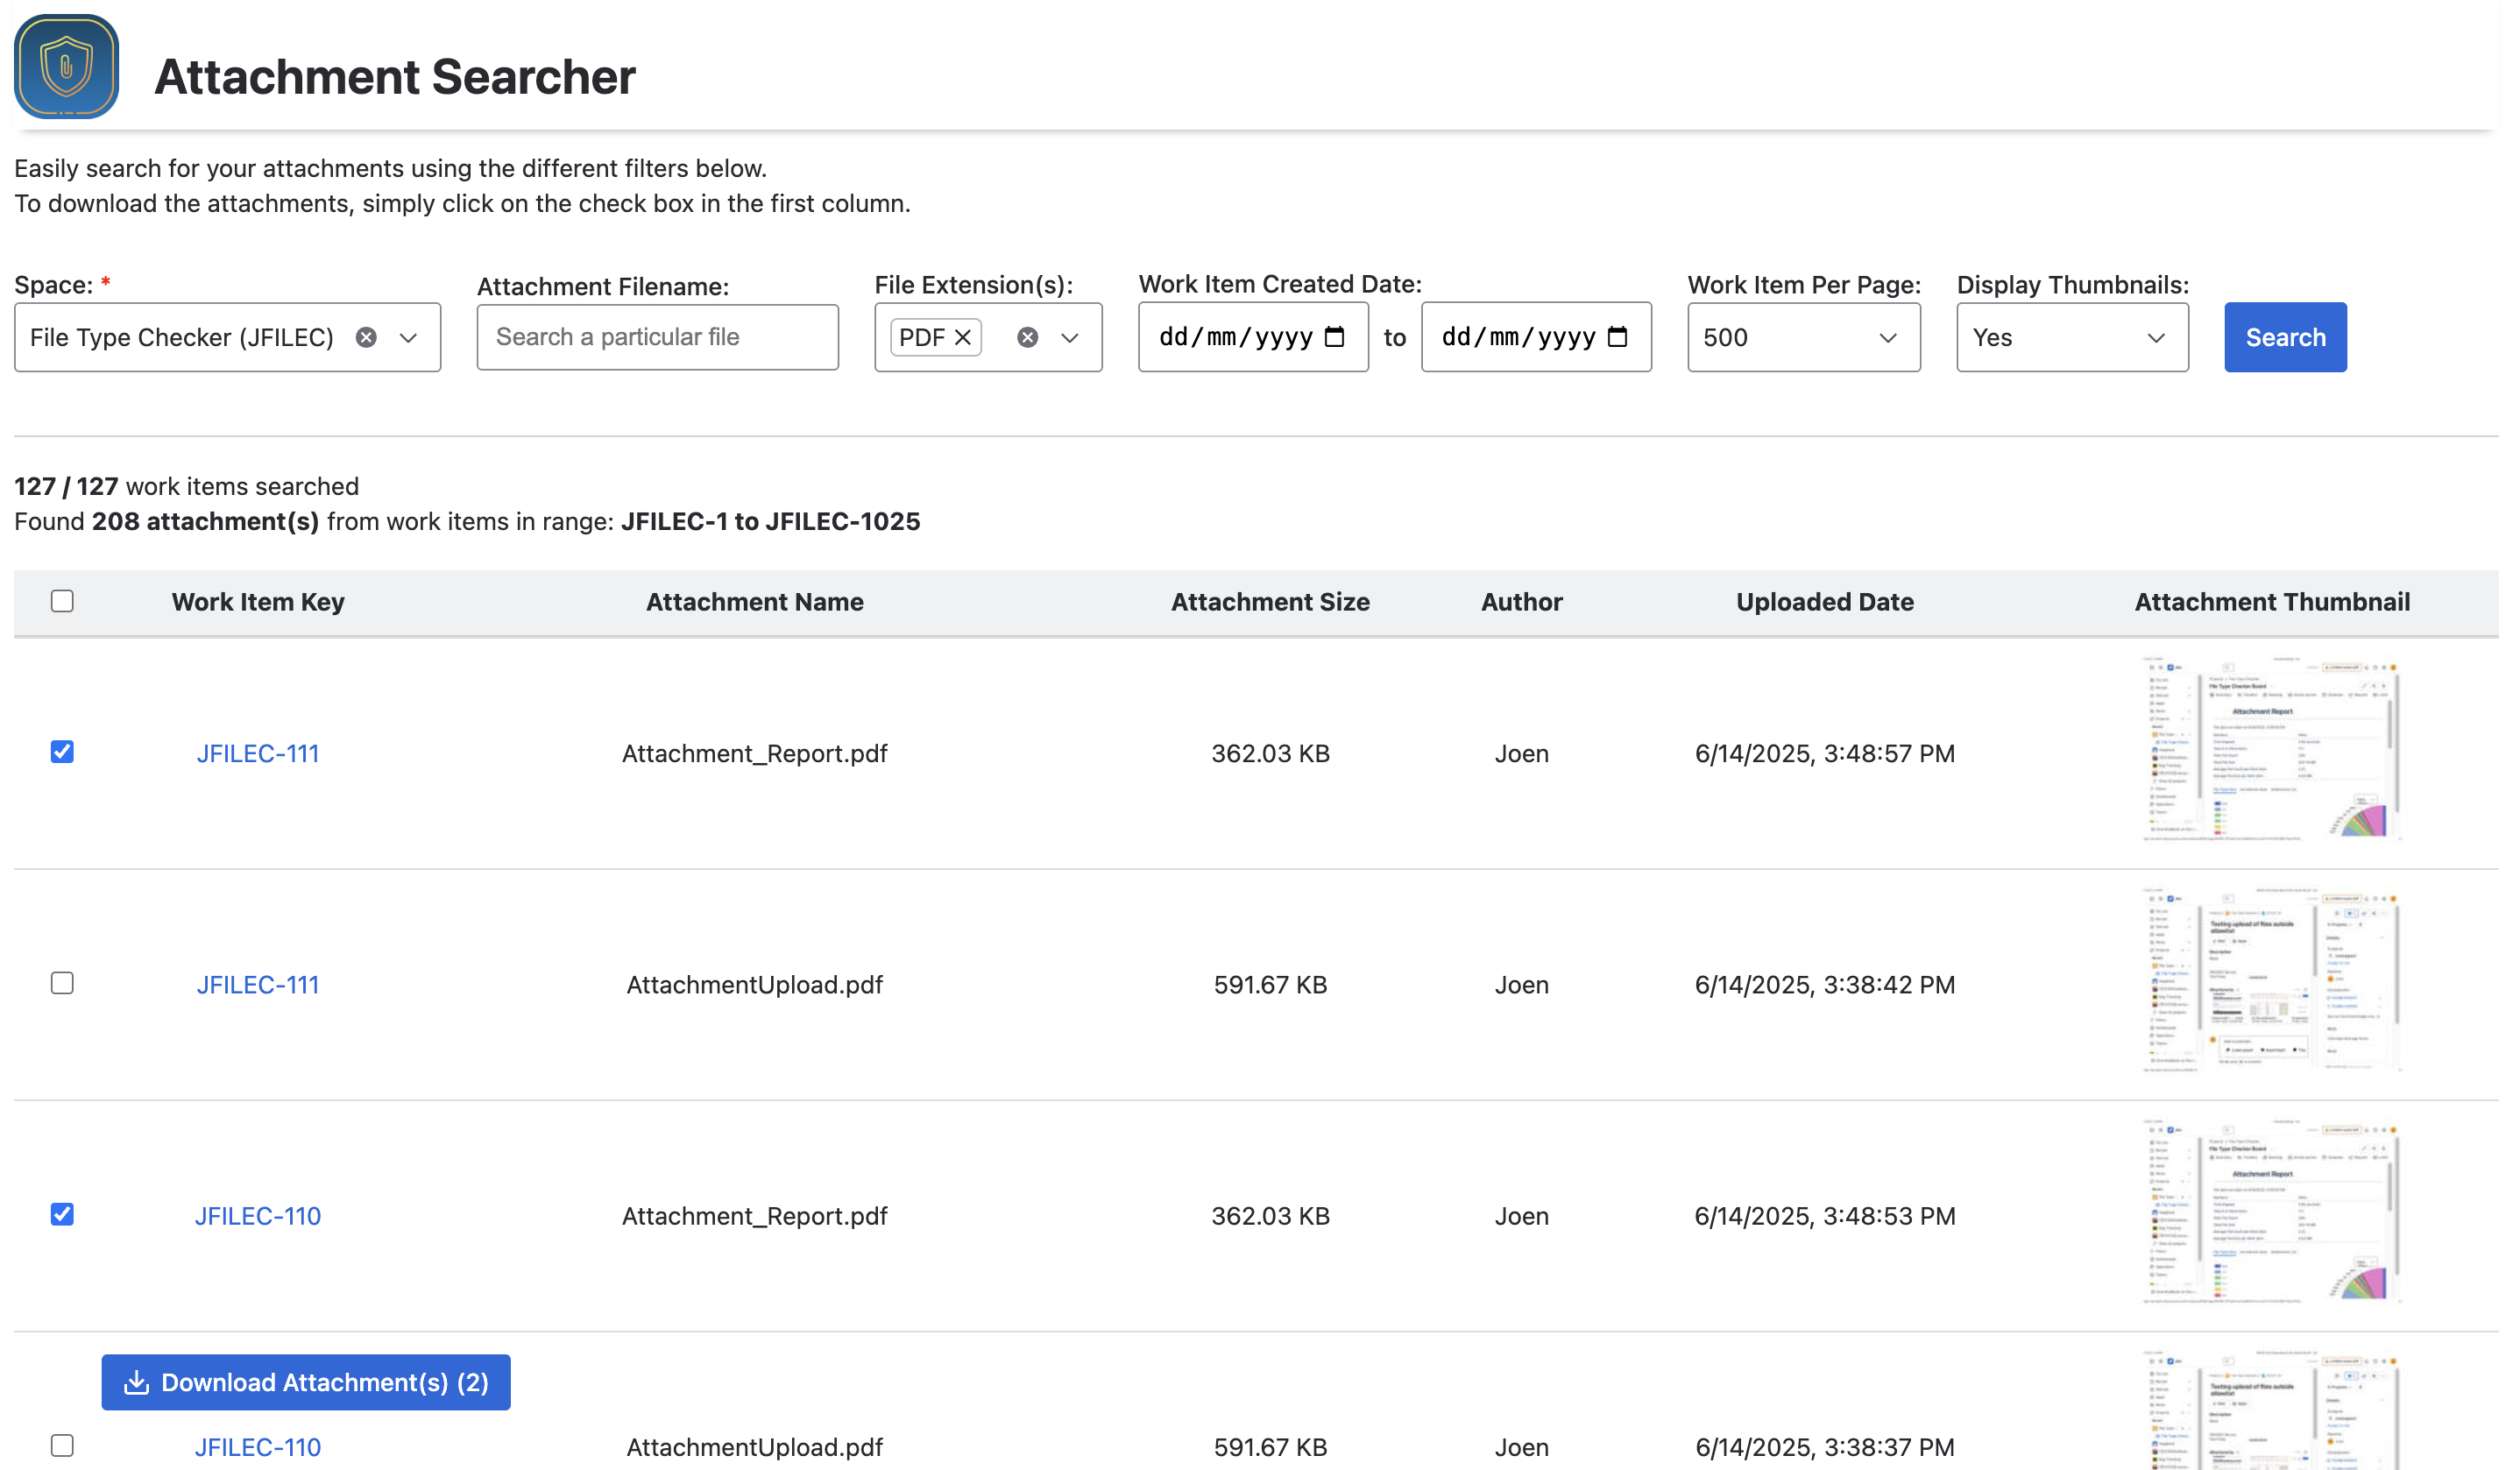The width and height of the screenshot is (2520, 1470).
Task: Clear all file extensions with the circle X icon
Action: (1027, 337)
